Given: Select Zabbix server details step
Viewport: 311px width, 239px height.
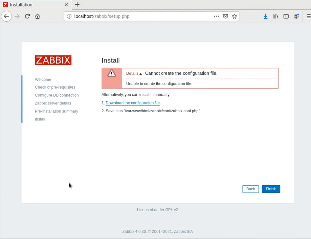Looking at the screenshot, I should [53, 103].
